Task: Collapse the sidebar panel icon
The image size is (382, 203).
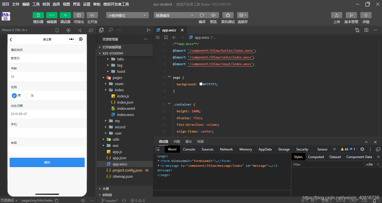Action: (149, 30)
